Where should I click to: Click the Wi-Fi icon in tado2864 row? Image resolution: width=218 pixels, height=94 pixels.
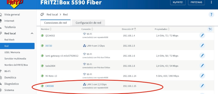[x=84, y=64]
